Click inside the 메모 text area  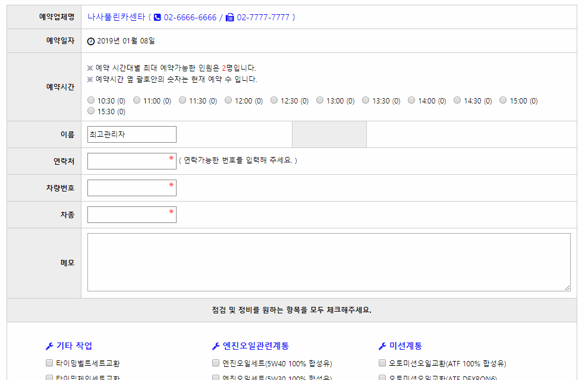click(328, 262)
